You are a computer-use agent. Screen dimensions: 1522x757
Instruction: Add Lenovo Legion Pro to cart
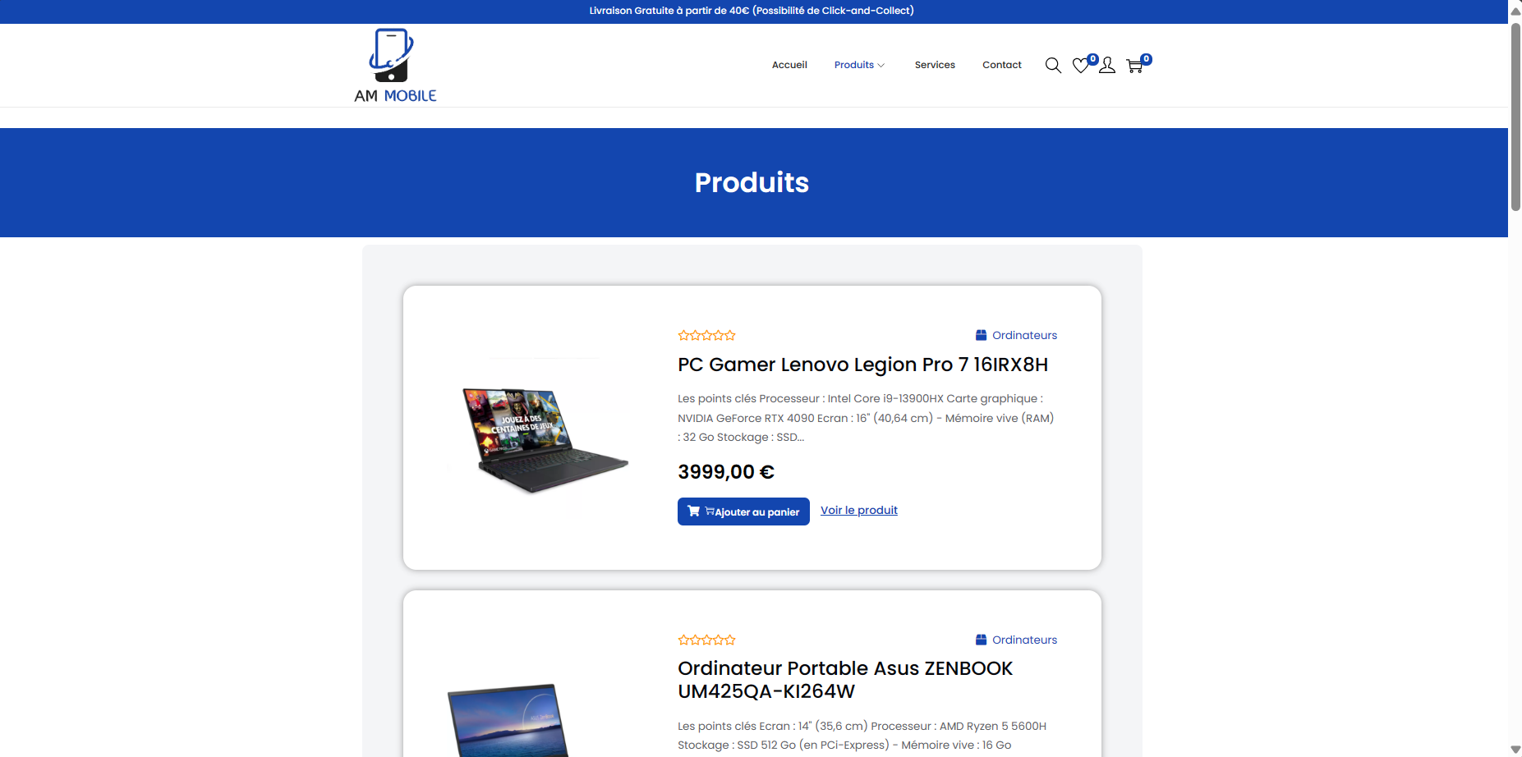tap(743, 512)
